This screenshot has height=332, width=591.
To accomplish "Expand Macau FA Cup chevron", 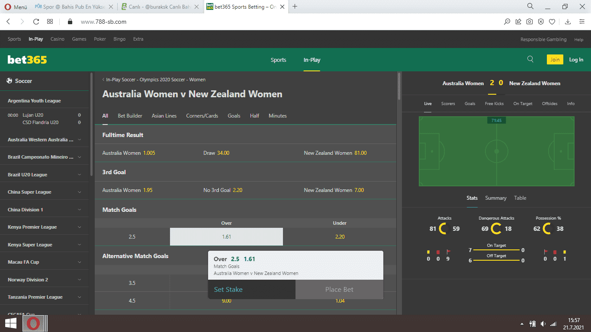I will (x=80, y=262).
